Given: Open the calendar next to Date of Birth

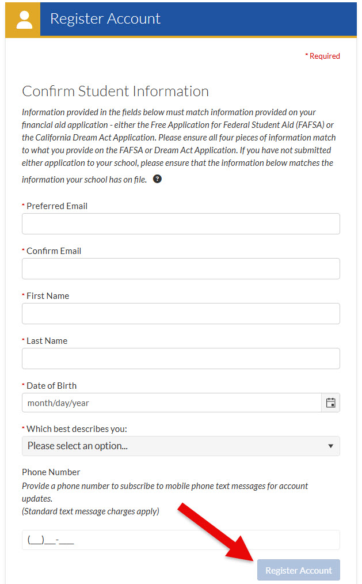Looking at the screenshot, I should coord(330,402).
